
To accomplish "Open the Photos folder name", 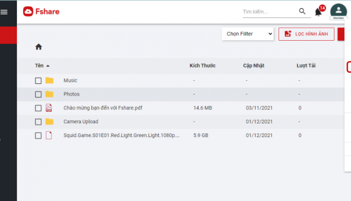I will [72, 94].
